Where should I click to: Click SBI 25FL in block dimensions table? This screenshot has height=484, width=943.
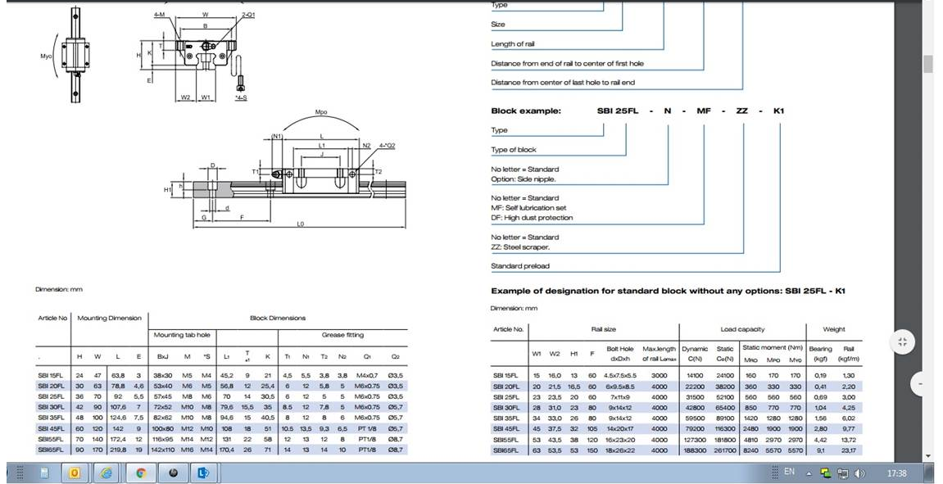click(51, 397)
